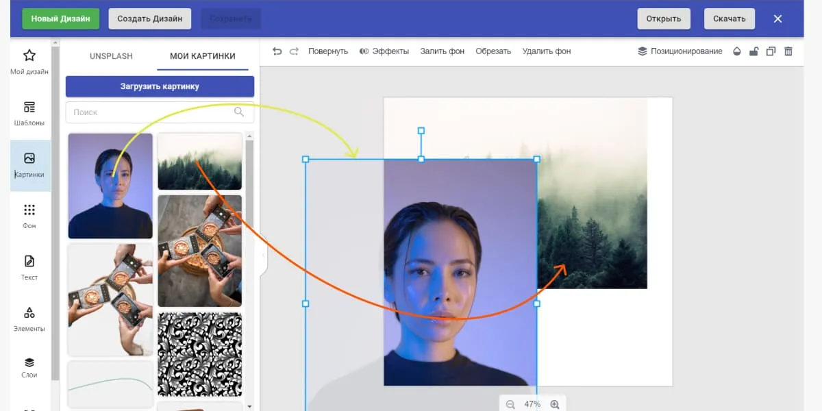Open the Позиционирование menu
The width and height of the screenshot is (822, 411).
680,51
